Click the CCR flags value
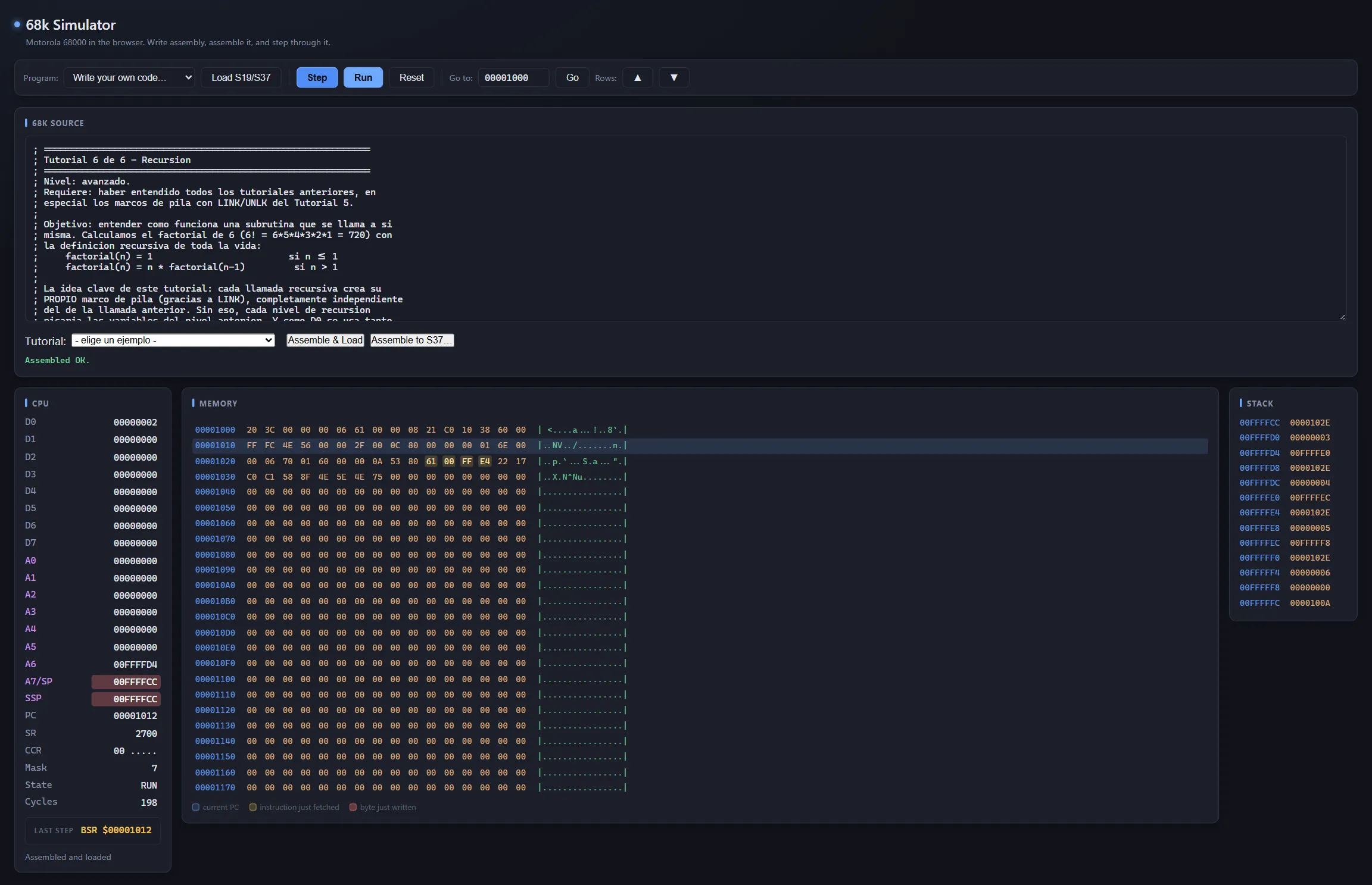Image resolution: width=1372 pixels, height=885 pixels. click(135, 750)
